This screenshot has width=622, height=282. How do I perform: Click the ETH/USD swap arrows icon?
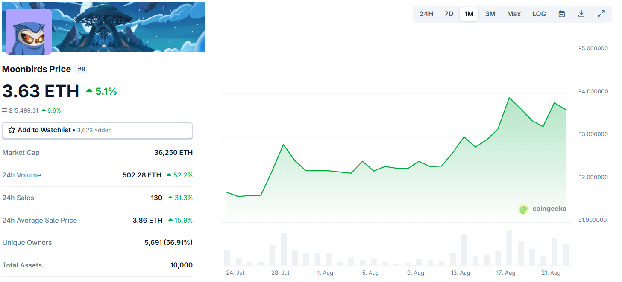point(5,110)
